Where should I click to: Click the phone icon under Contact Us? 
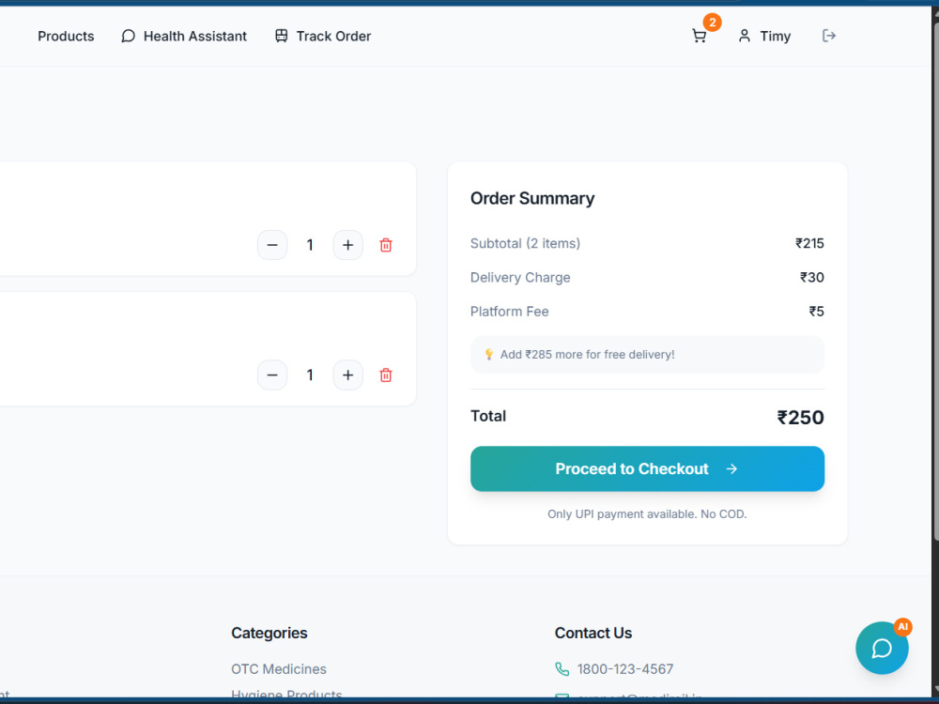562,668
